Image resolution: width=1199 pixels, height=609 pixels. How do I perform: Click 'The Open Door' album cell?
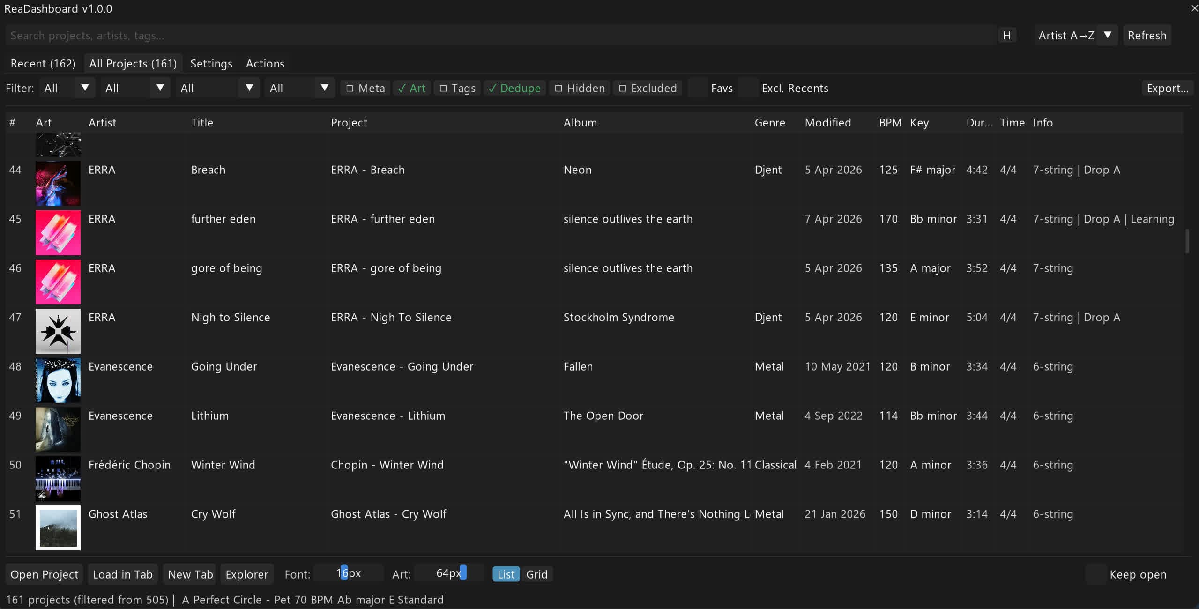click(603, 416)
